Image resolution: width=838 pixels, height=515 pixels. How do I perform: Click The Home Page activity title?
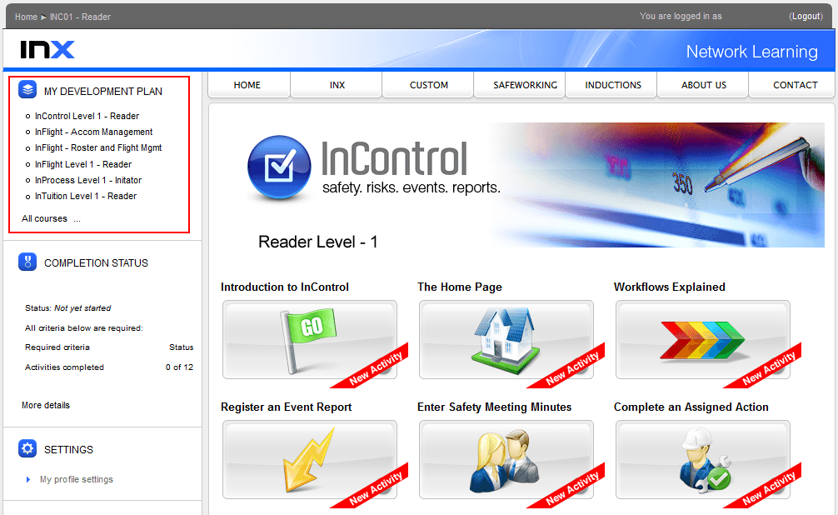point(460,287)
